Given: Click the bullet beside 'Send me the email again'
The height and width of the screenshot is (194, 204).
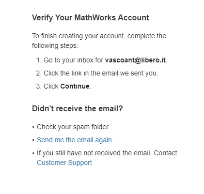Looking at the screenshot, I should (x=33, y=140).
